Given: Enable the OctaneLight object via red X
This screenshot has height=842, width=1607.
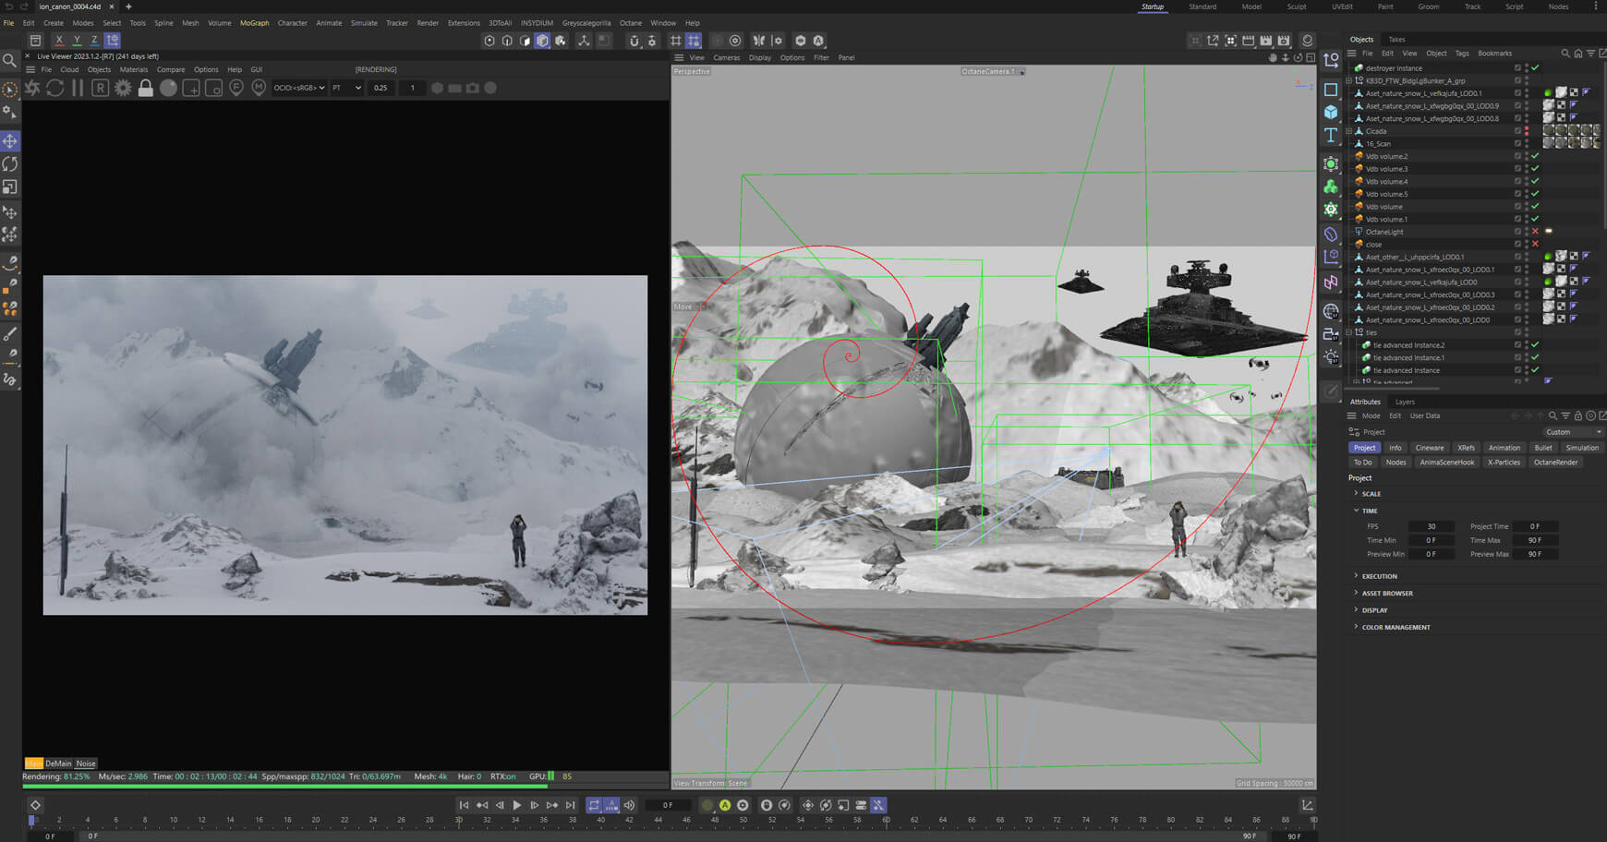Looking at the screenshot, I should point(1535,232).
